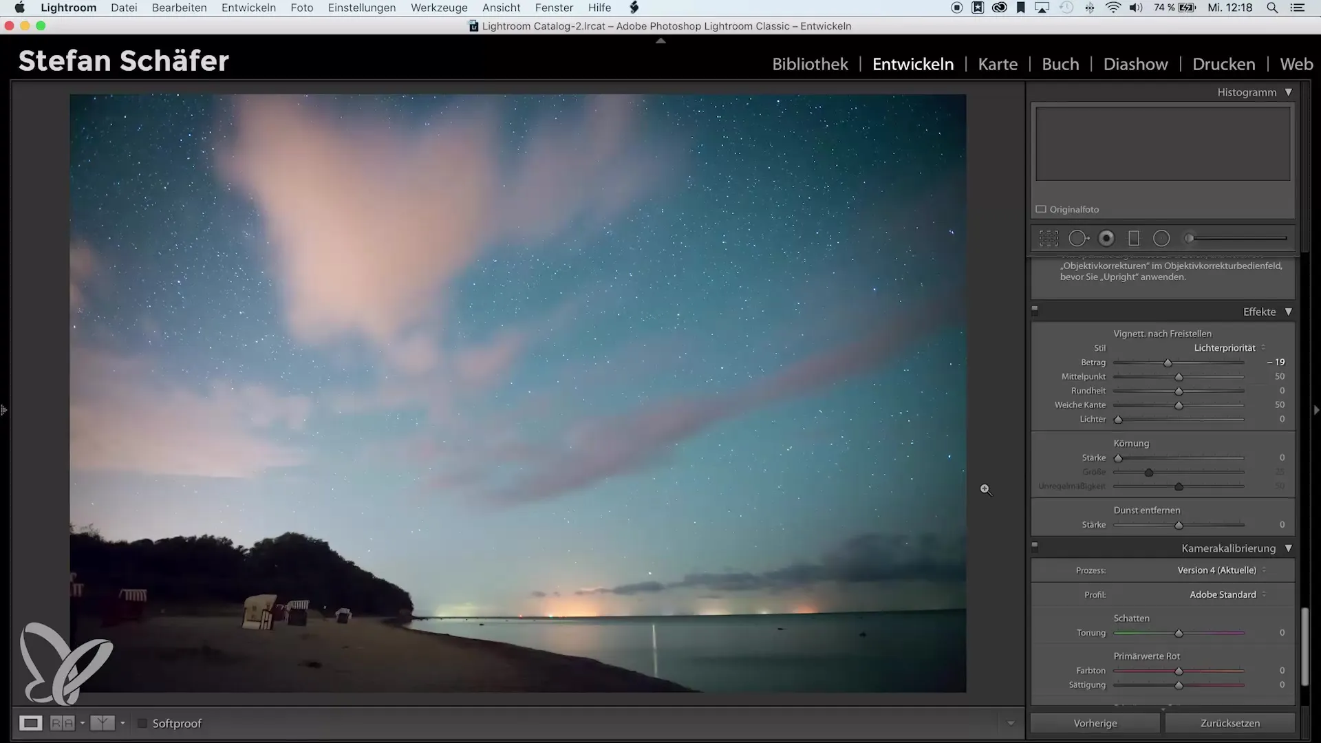
Task: Open the reference view options arrow
Action: (82, 723)
